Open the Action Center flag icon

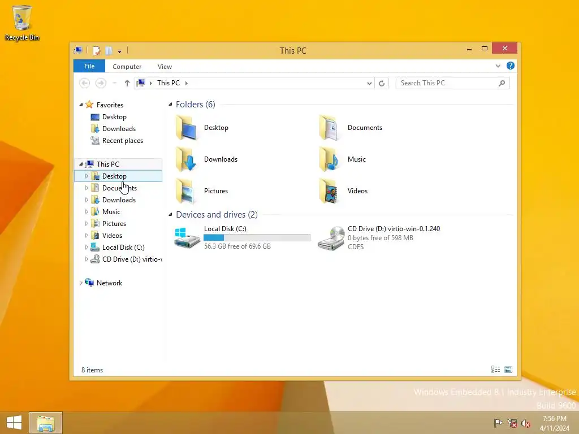498,423
